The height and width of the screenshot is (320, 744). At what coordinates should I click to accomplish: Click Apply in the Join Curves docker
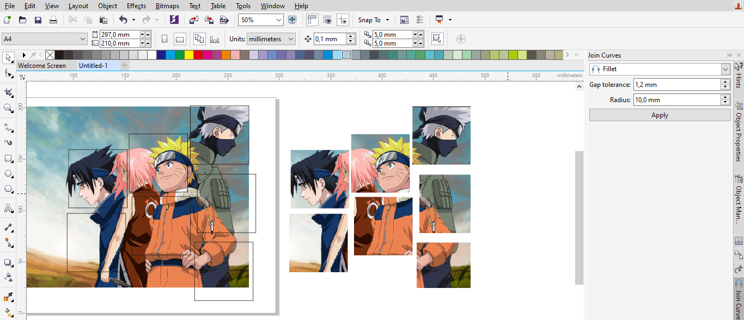(659, 115)
